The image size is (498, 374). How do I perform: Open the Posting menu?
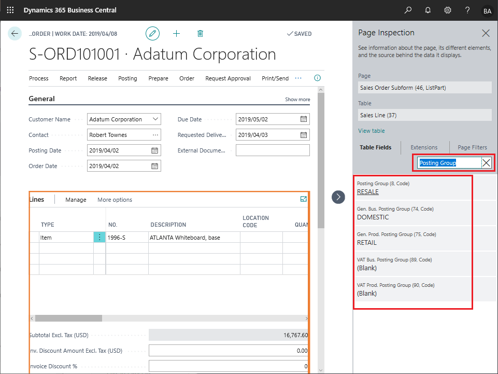point(127,78)
